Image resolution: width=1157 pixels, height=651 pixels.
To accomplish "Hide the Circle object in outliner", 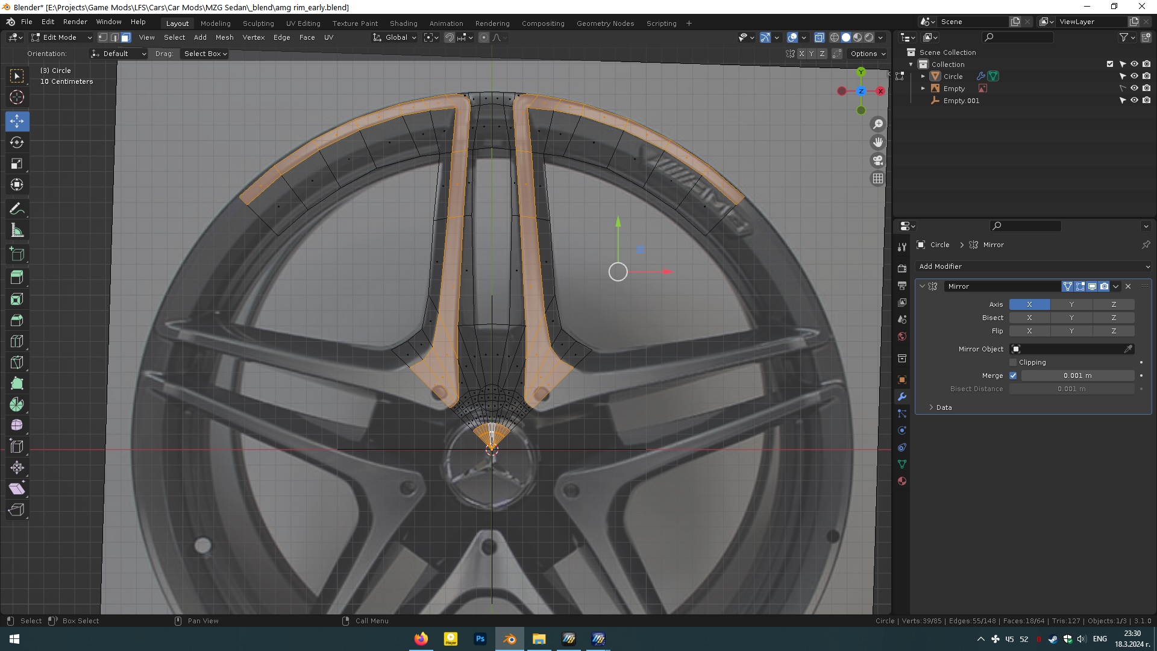I will point(1134,77).
